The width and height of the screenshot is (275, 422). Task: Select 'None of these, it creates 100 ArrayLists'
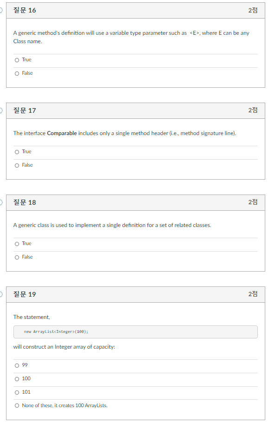[17, 405]
